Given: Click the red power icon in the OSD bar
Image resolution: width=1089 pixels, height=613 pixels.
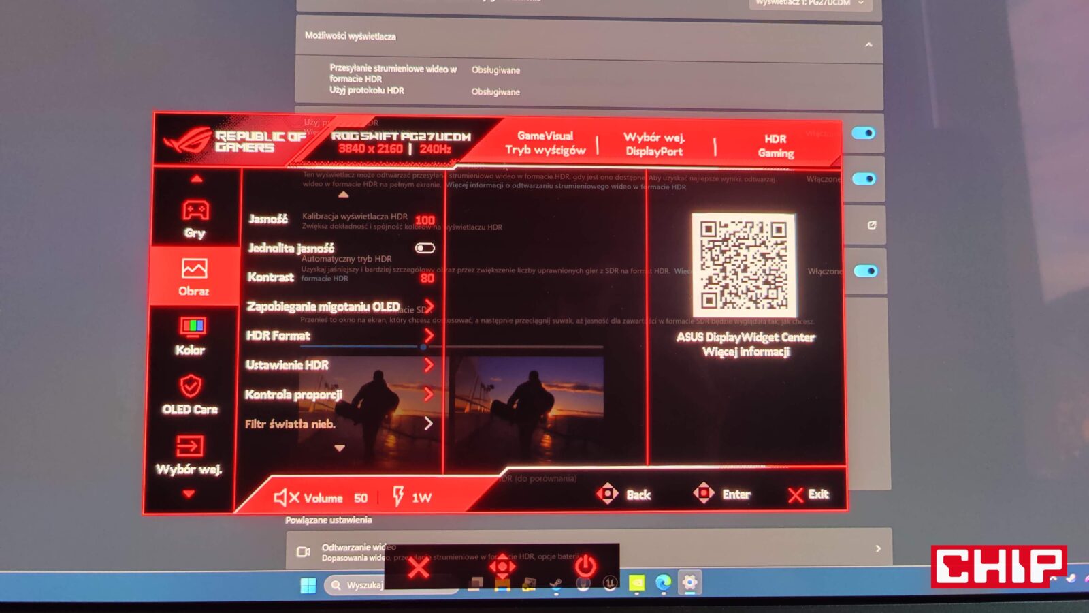Looking at the screenshot, I should [585, 565].
